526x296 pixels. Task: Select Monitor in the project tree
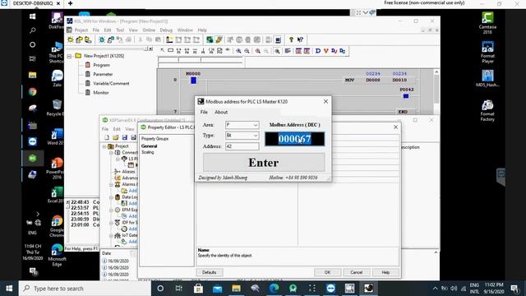tap(100, 92)
